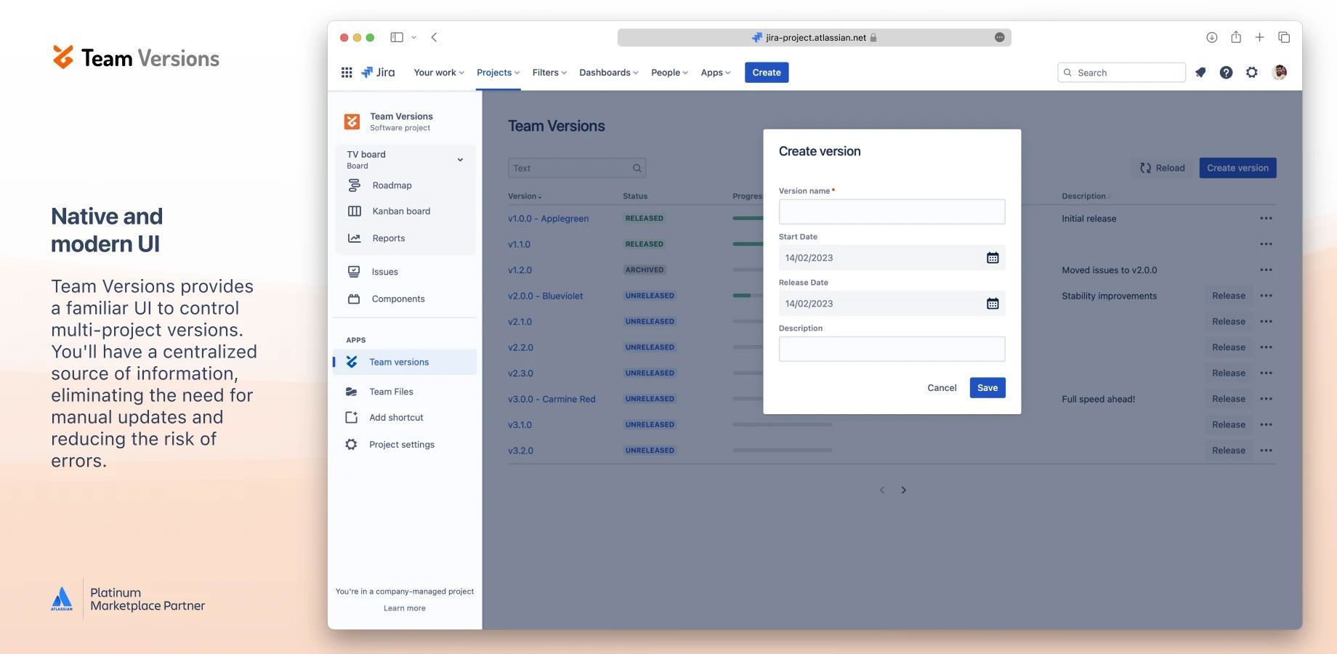The width and height of the screenshot is (1337, 654).
Task: Open more actions for v1.0.0 - Applegreen
Action: (x=1266, y=218)
